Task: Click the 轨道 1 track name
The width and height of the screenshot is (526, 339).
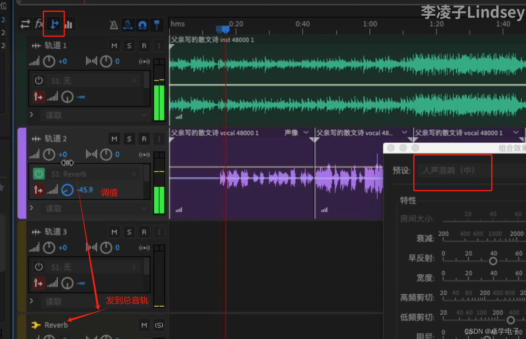Action: tap(55, 46)
